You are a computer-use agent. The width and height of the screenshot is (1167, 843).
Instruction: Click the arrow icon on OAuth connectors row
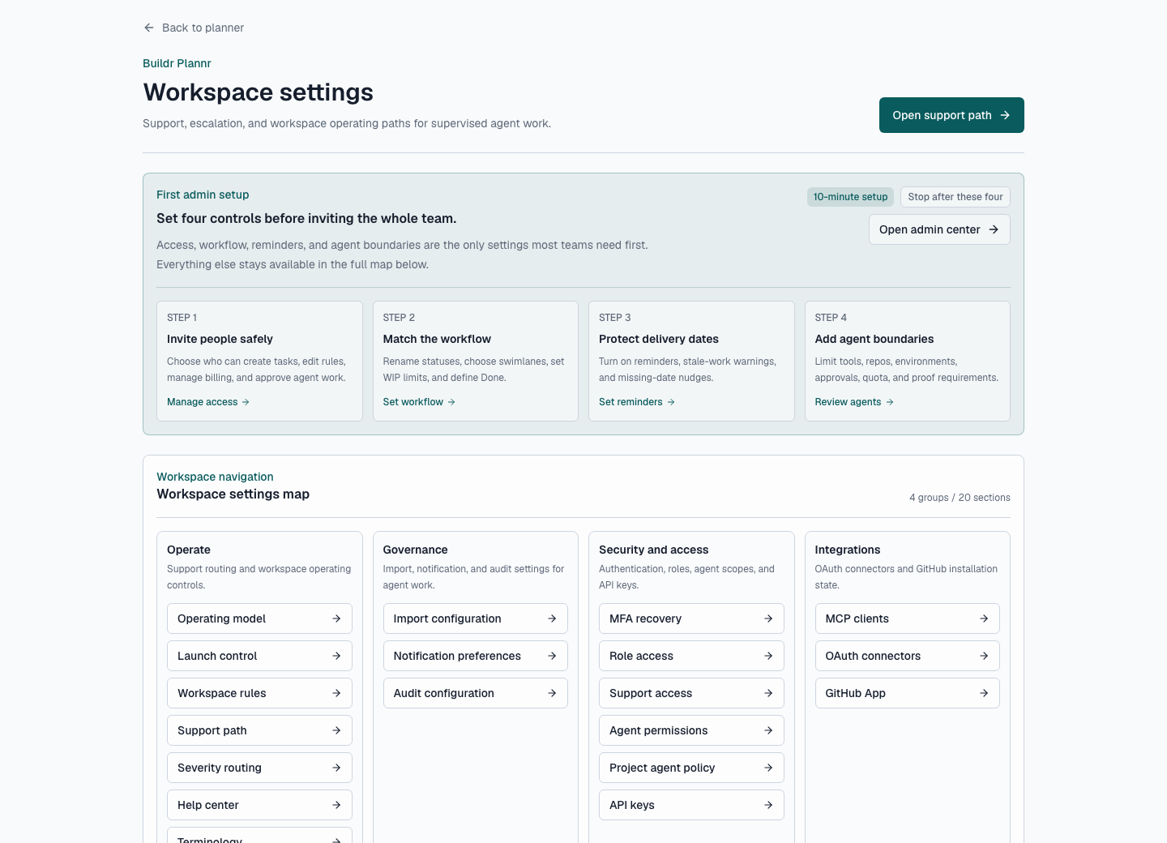point(984,656)
